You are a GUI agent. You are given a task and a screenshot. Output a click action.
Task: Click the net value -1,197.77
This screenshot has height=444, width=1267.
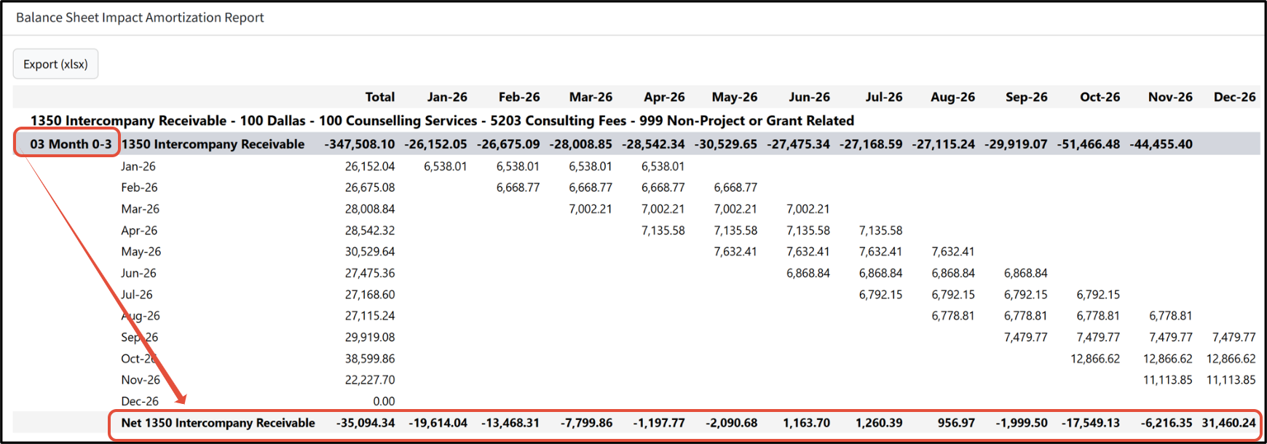(659, 423)
